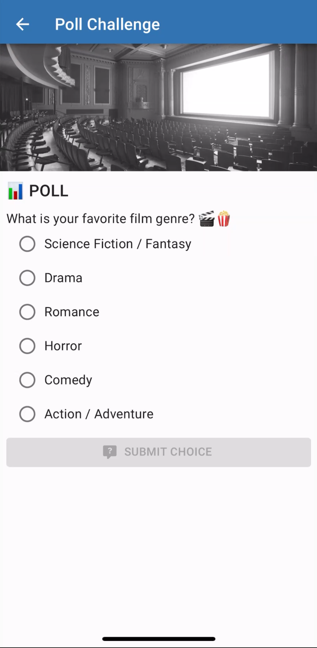Click the bar chart poll icon
317x648 pixels.
(15, 191)
